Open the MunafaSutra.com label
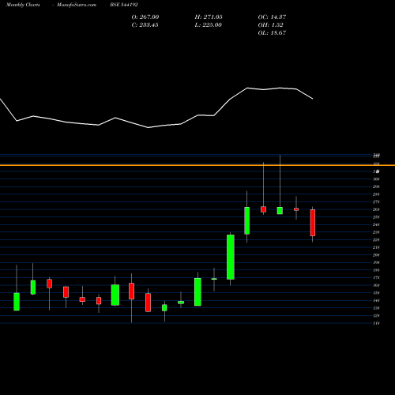The image size is (395, 395). 77,5
